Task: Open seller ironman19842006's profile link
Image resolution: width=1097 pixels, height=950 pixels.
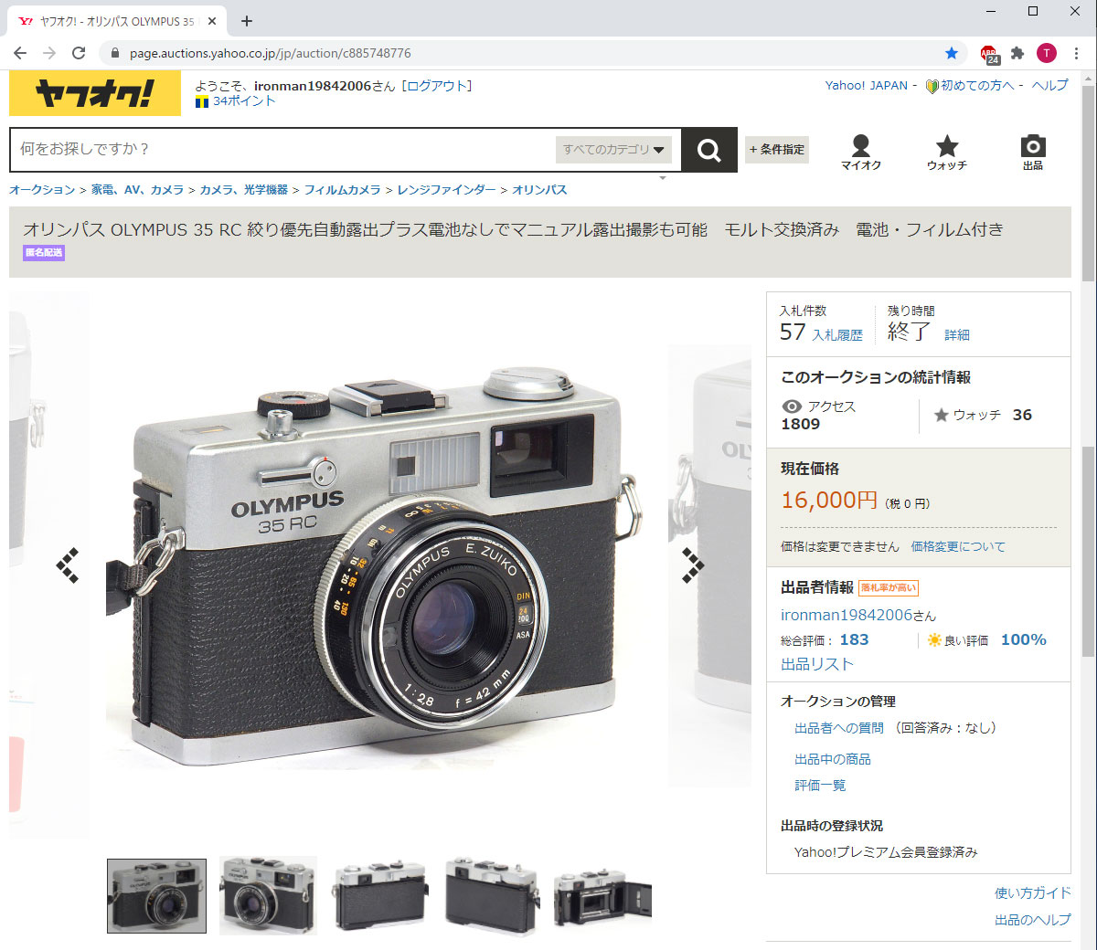Action: coord(858,615)
